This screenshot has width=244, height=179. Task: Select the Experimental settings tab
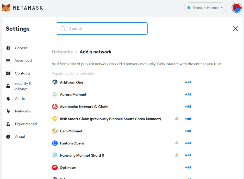(x=26, y=124)
